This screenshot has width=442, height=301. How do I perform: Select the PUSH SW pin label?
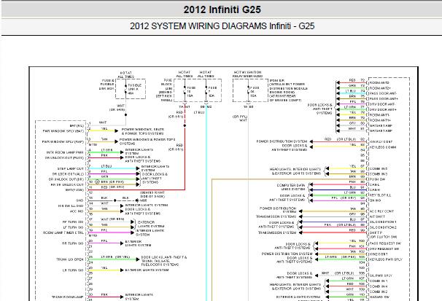point(377,179)
